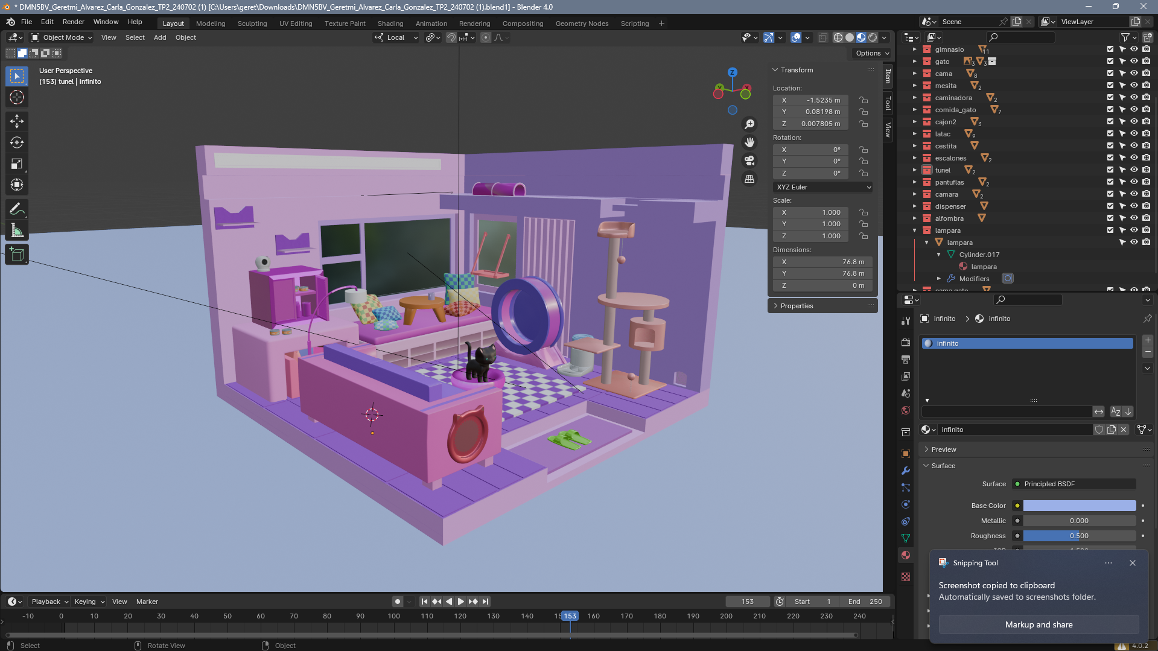Viewport: 1158px width, 651px height.
Task: Open the Object Mode dropdown
Action: click(x=62, y=37)
